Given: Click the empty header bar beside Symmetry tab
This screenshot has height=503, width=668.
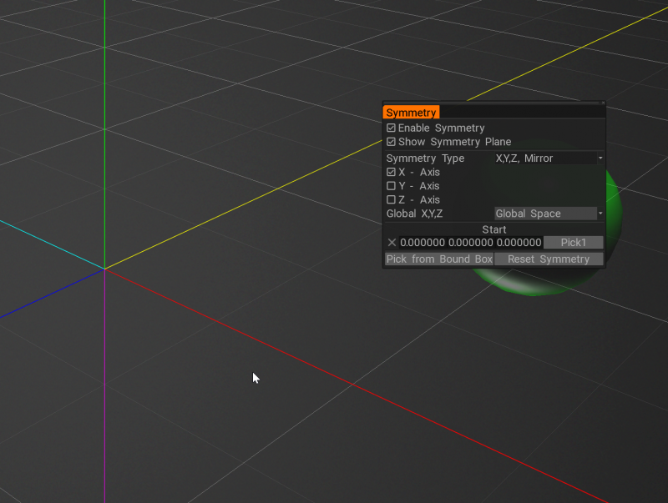Looking at the screenshot, I should click(x=518, y=113).
